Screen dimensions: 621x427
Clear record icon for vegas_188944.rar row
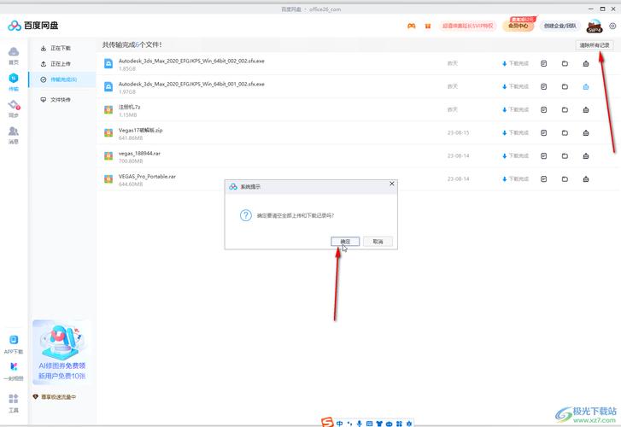coord(586,155)
